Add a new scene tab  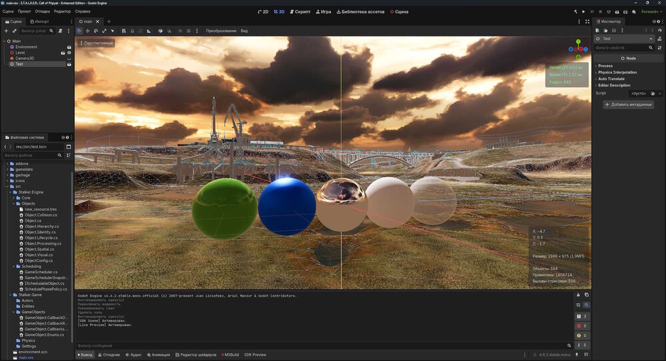pos(109,22)
